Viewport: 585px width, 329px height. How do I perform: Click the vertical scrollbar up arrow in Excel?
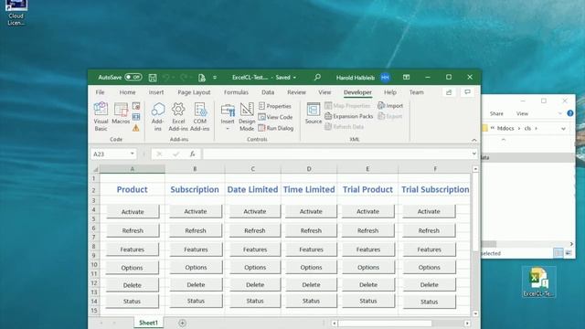point(475,169)
